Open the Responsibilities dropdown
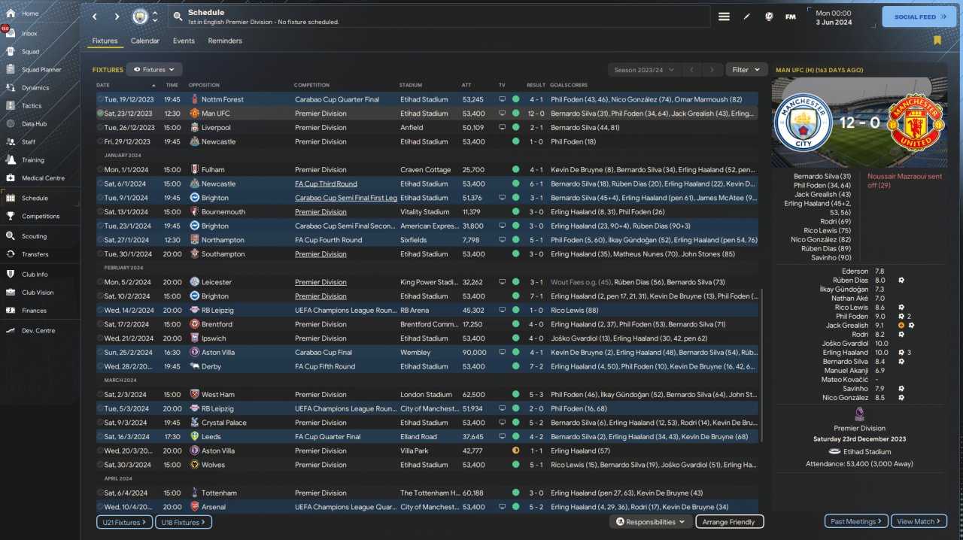963x540 pixels. click(651, 522)
